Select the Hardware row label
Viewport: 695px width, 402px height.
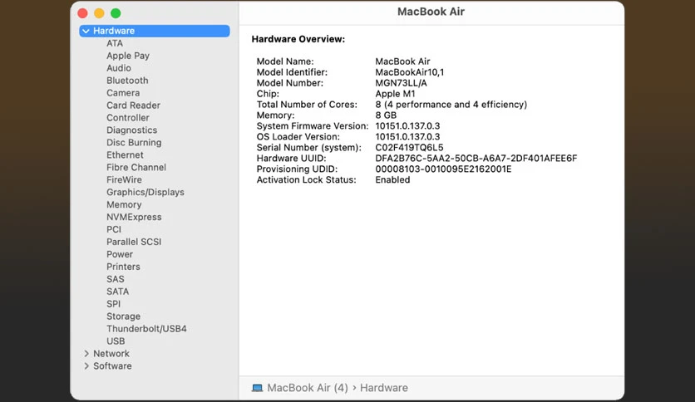tap(113, 31)
